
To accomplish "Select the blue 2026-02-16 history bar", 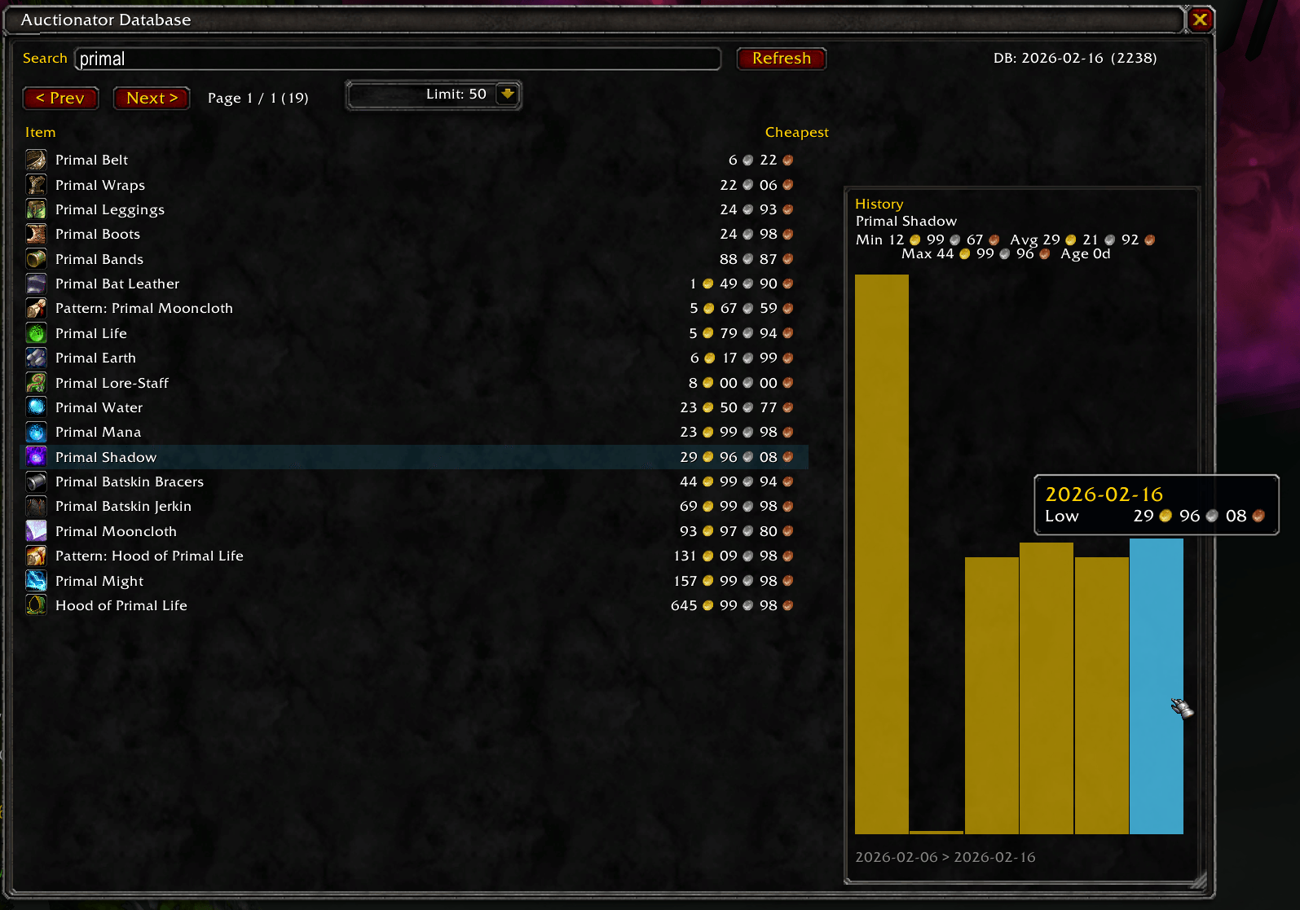I will click(x=1157, y=686).
